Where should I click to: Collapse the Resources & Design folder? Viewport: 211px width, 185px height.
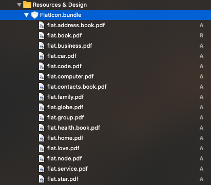point(20,5)
